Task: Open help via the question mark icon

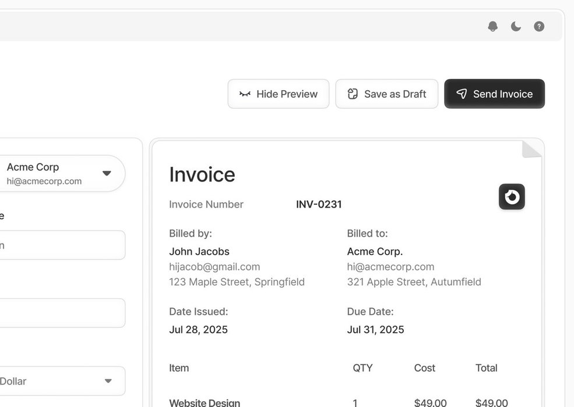Action: (x=539, y=26)
